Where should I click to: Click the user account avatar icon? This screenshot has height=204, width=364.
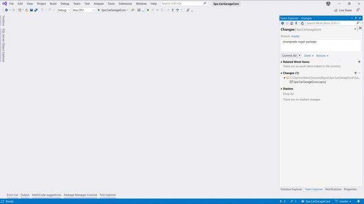tap(328, 3)
